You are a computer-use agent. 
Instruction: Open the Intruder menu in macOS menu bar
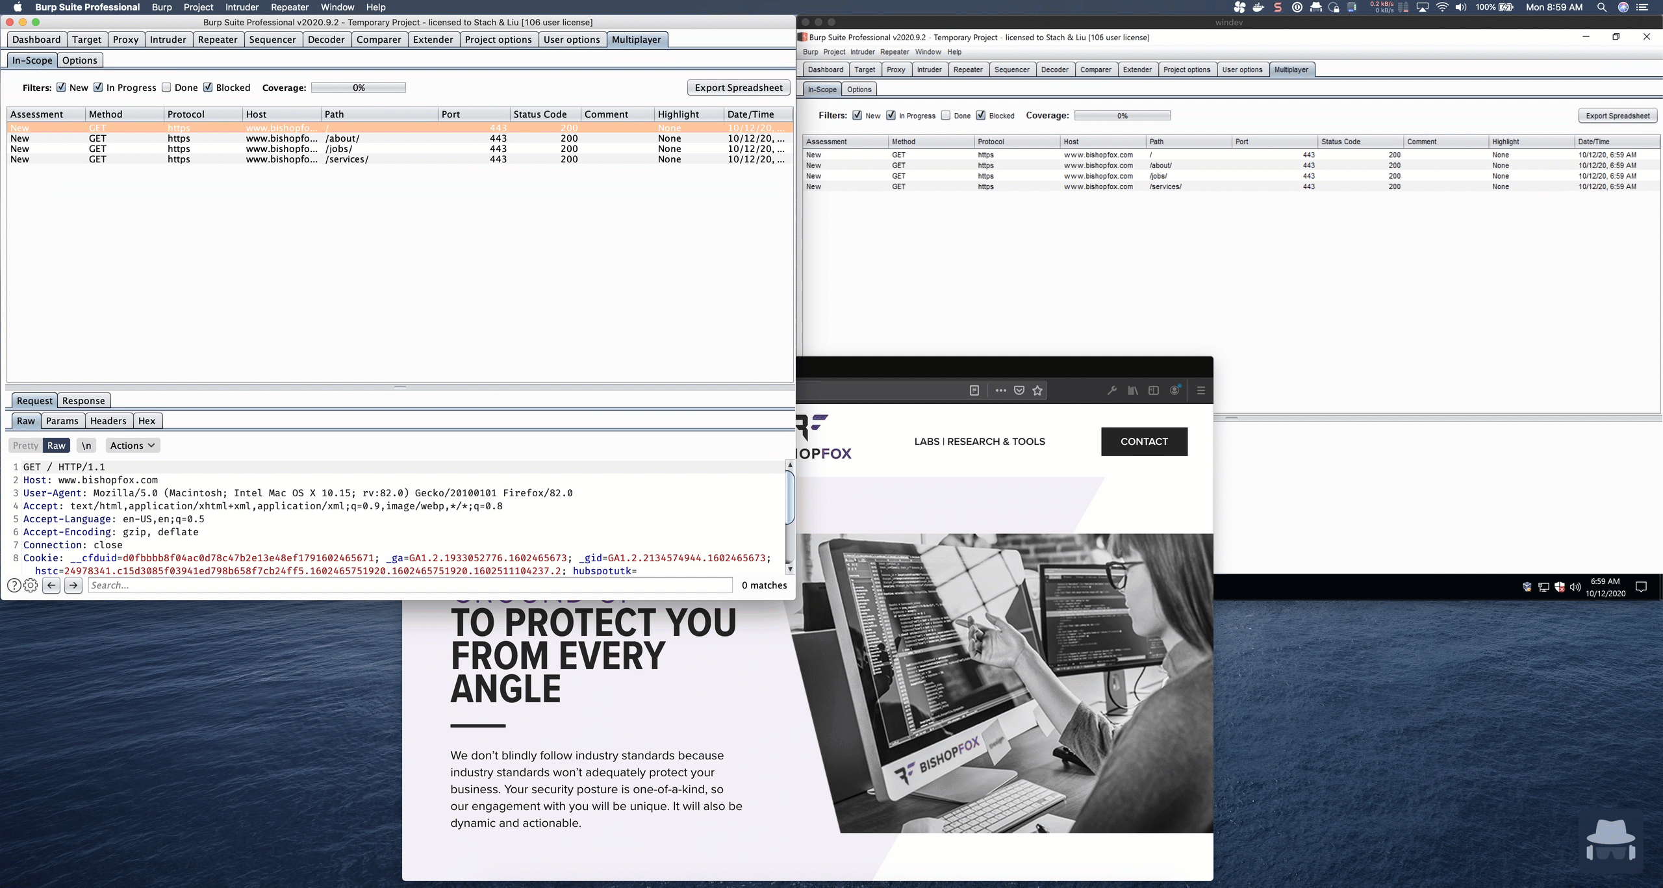pyautogui.click(x=242, y=7)
